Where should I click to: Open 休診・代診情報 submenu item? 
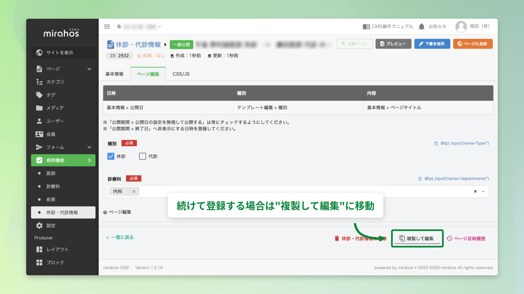pyautogui.click(x=63, y=212)
